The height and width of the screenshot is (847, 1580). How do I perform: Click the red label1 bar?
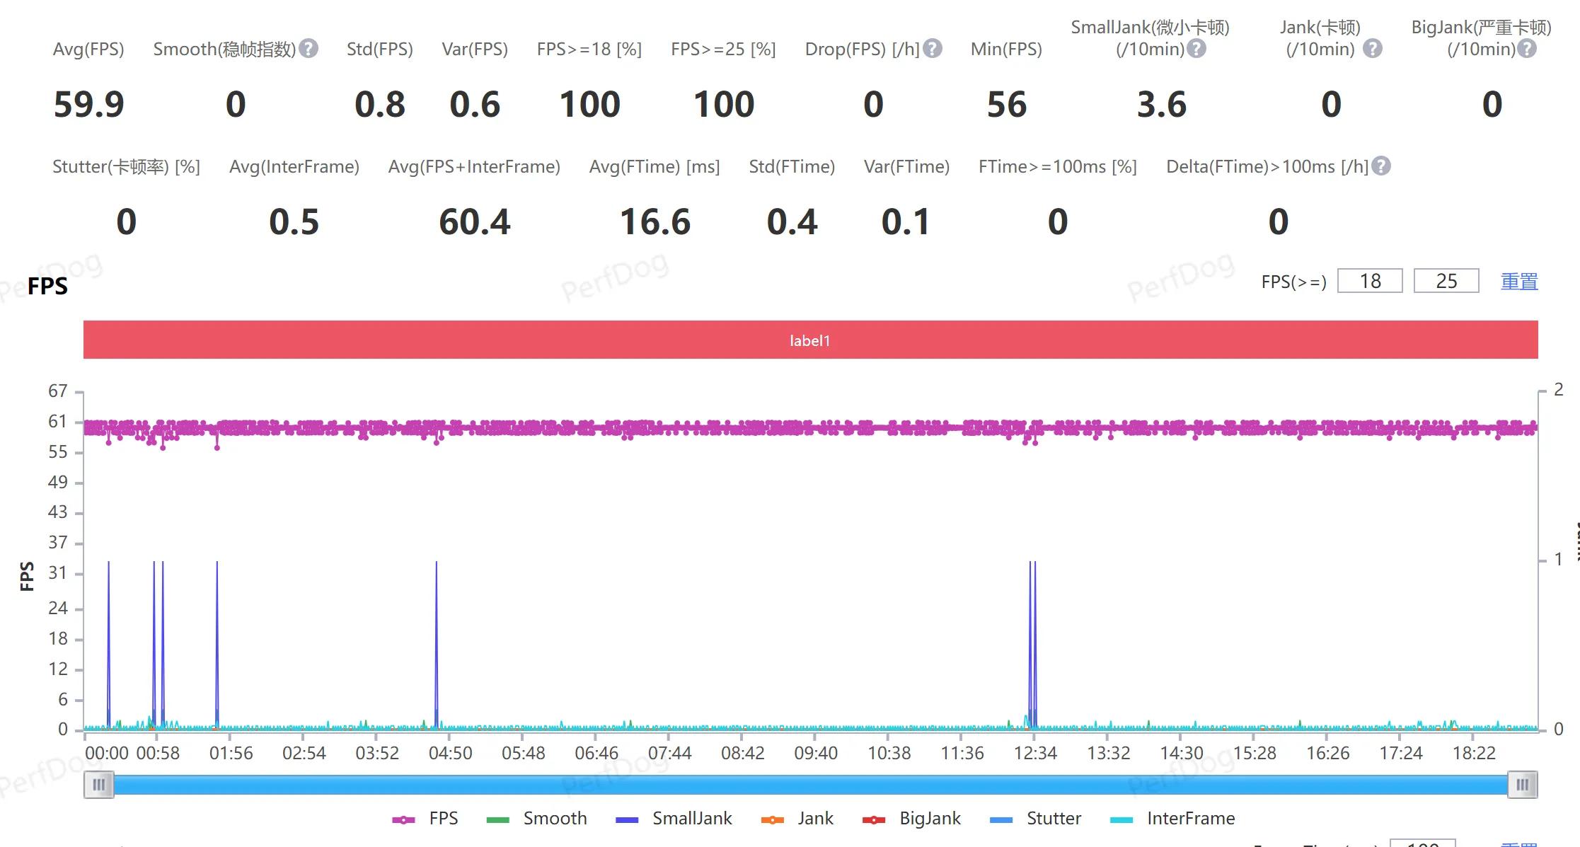click(x=810, y=340)
